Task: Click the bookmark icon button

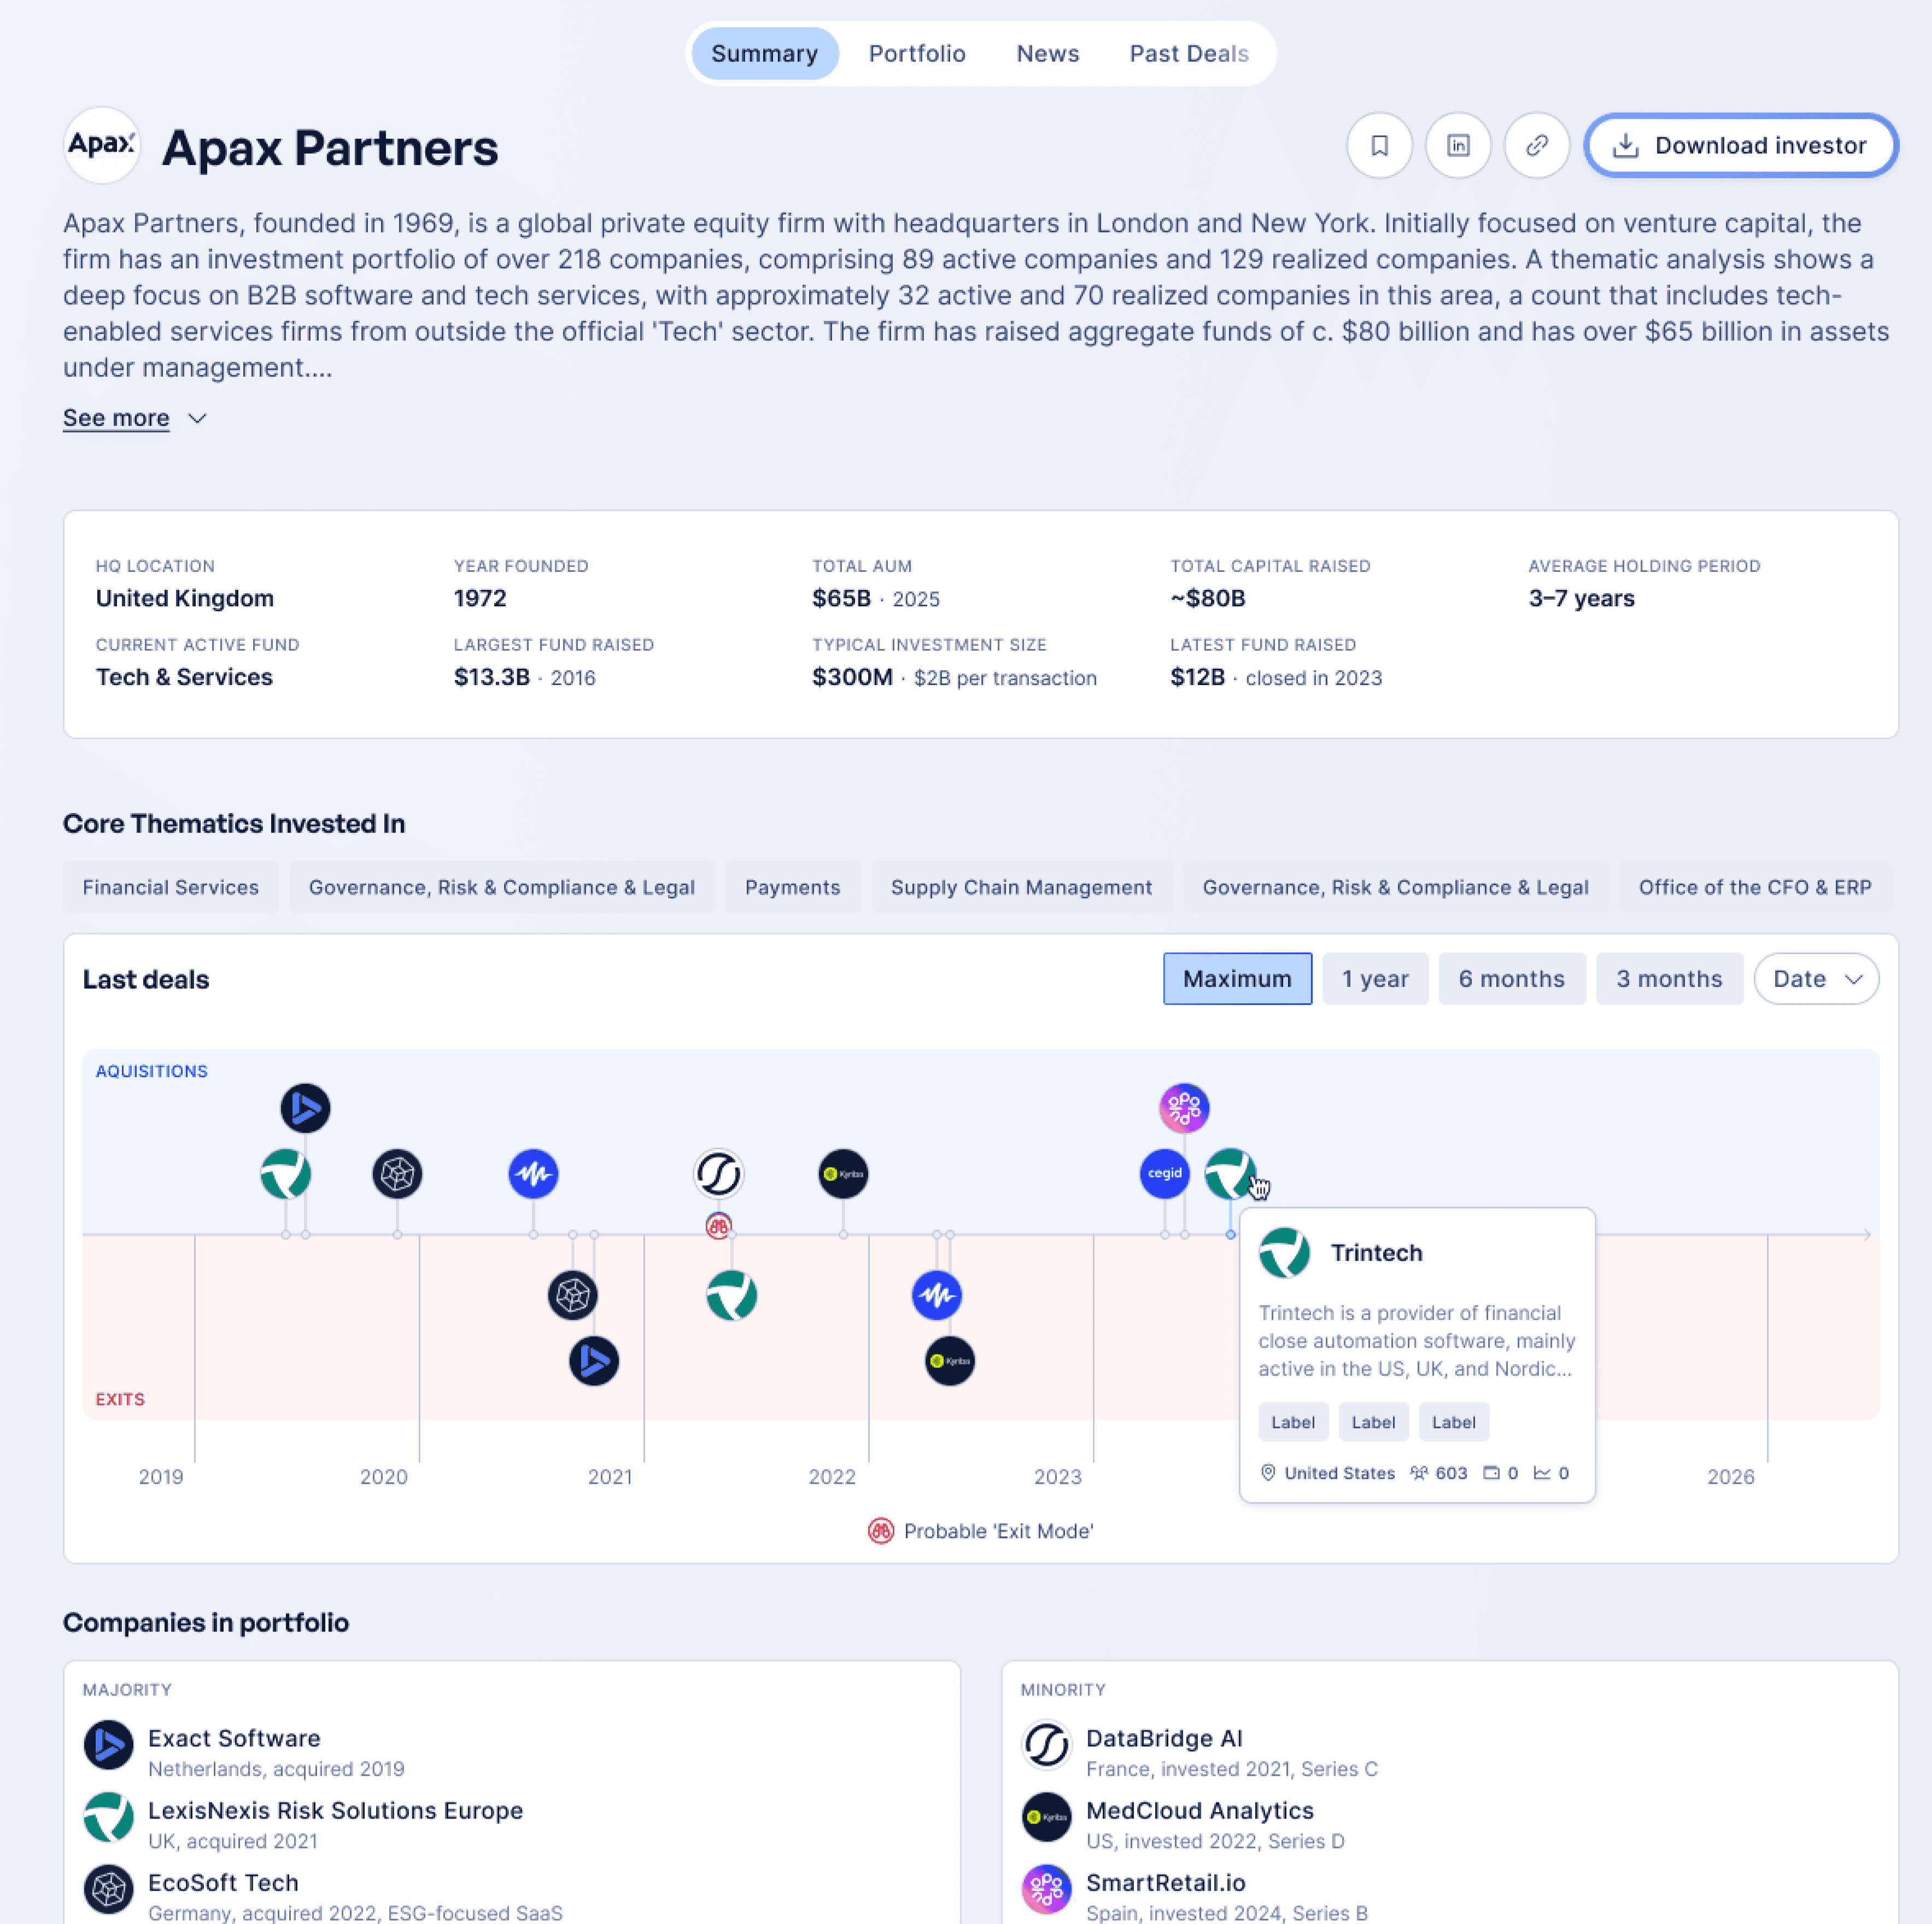Action: pos(1379,146)
